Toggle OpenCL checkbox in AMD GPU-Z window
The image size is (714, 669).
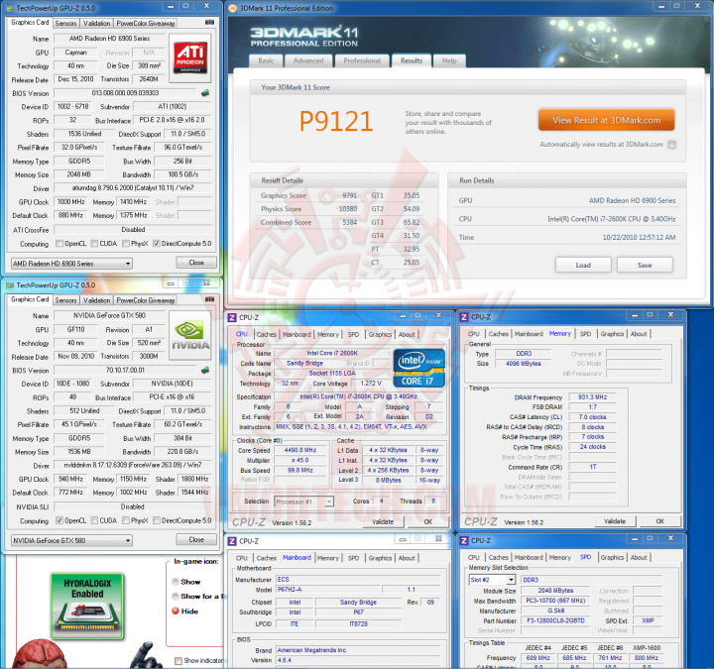coord(59,244)
